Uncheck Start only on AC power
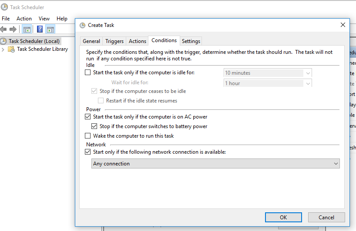Screen dimensions: 356x231 [x=87, y=117]
